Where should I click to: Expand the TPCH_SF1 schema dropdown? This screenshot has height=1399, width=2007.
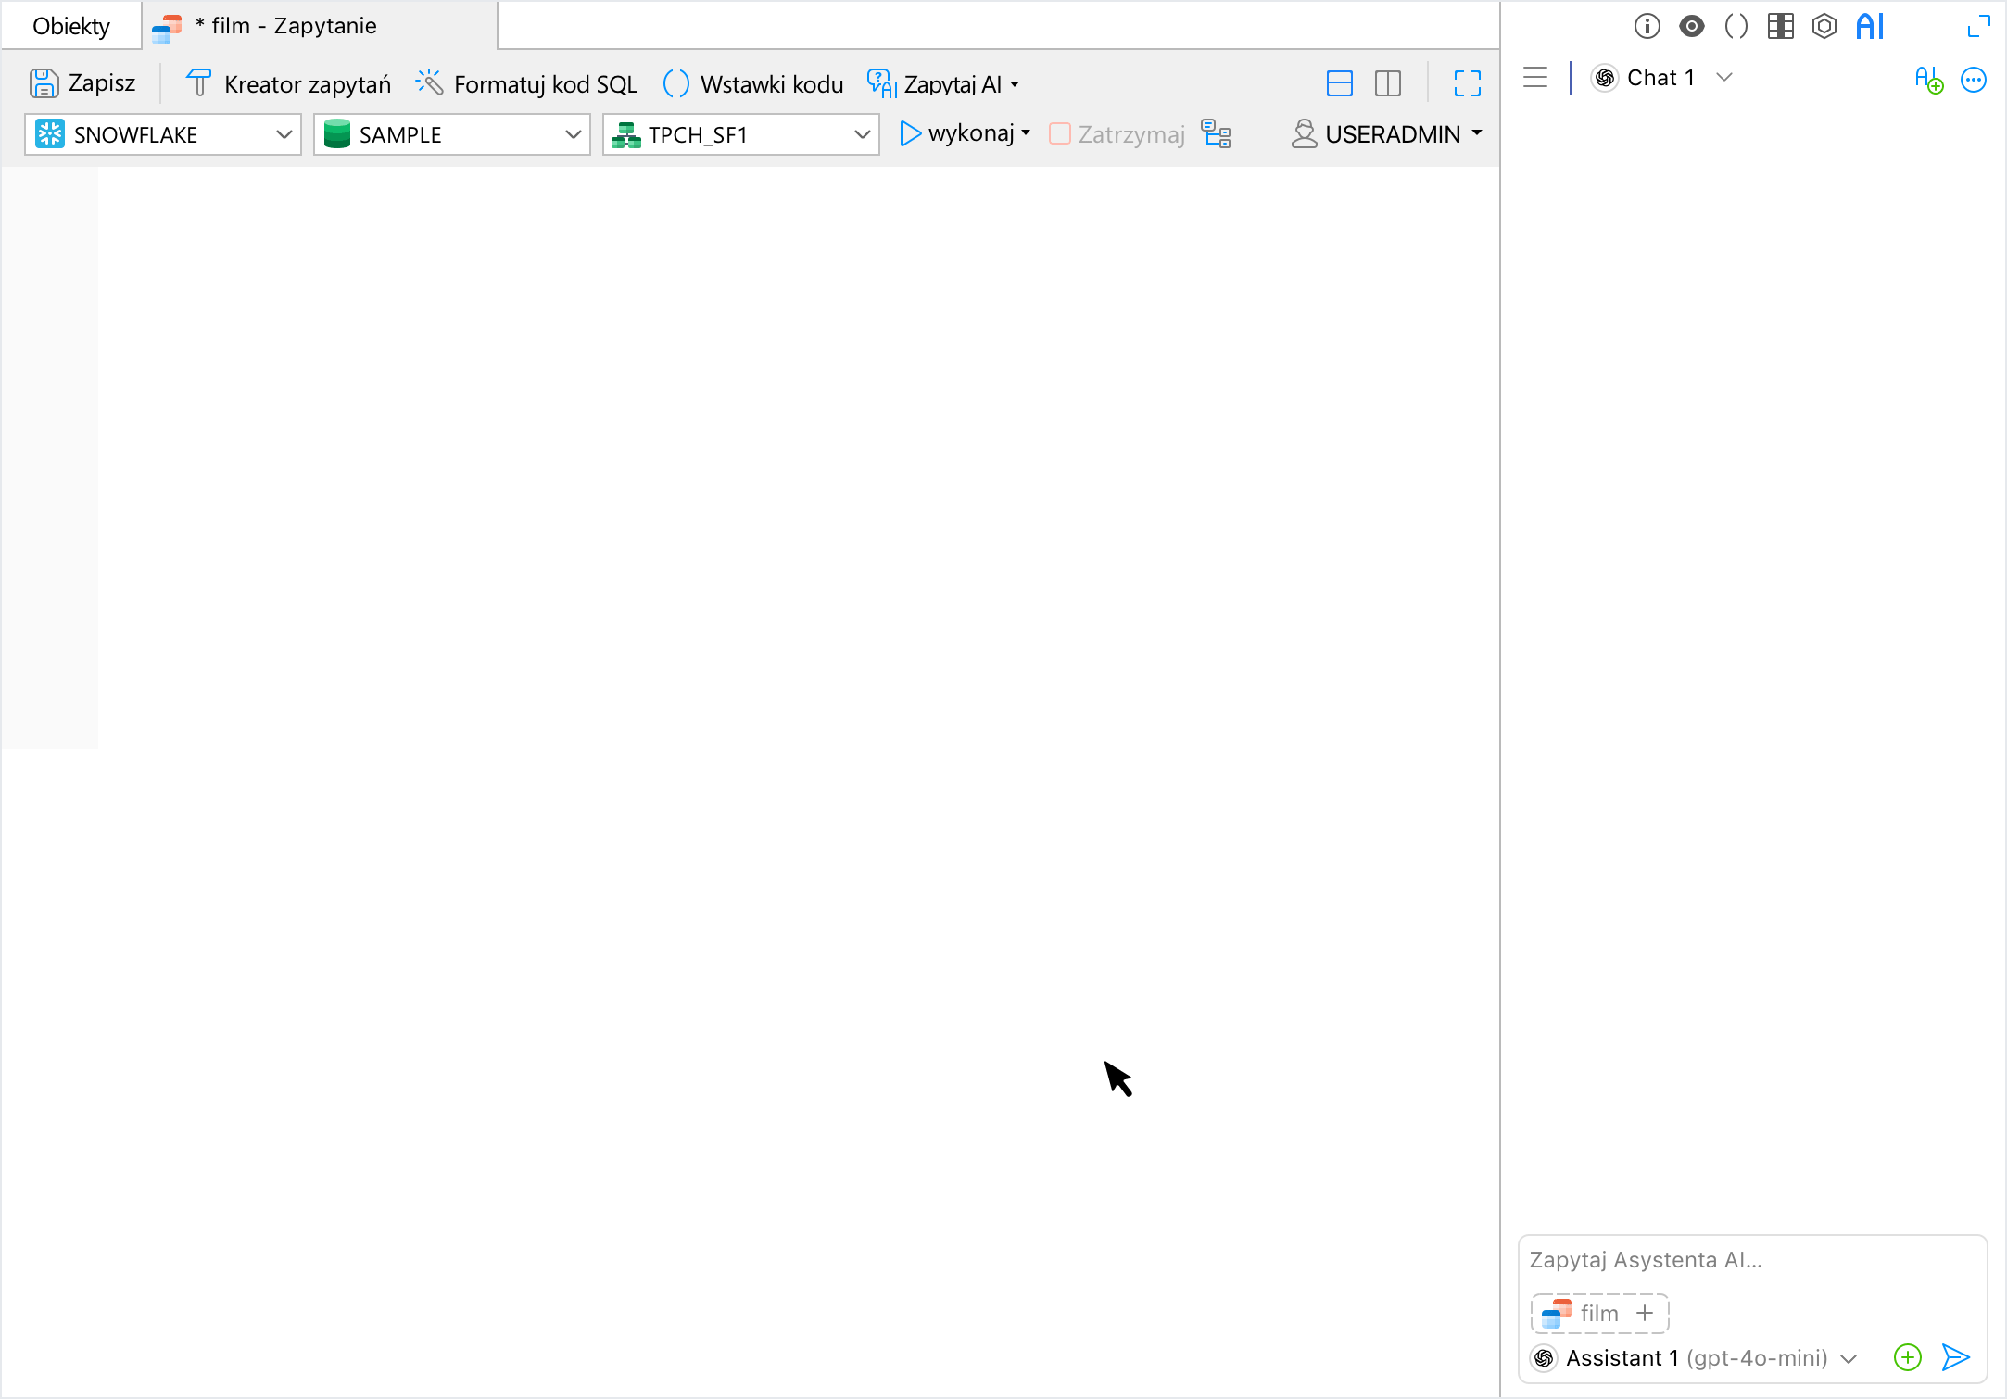pyautogui.click(x=863, y=135)
